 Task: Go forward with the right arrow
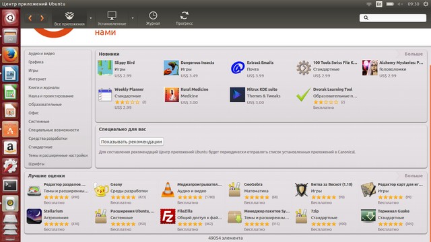click(42, 18)
